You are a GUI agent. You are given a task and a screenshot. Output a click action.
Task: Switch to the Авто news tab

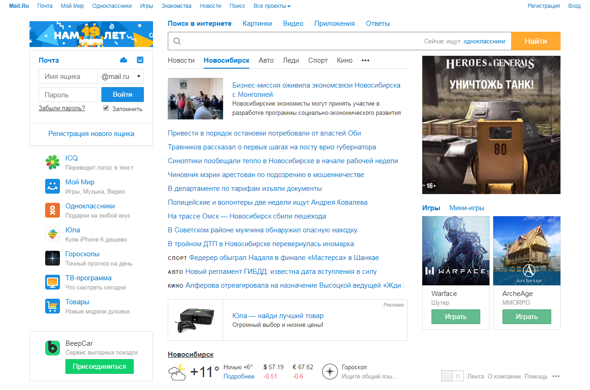266,60
